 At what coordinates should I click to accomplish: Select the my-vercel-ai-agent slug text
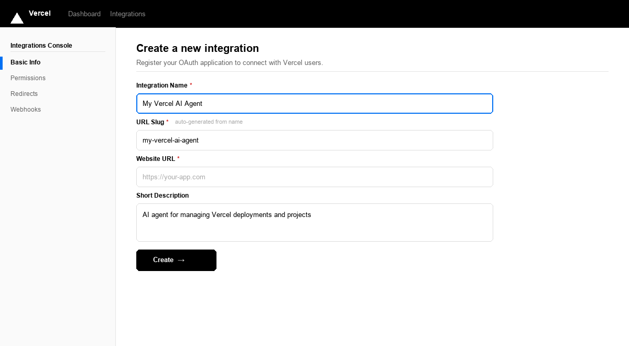click(170, 140)
